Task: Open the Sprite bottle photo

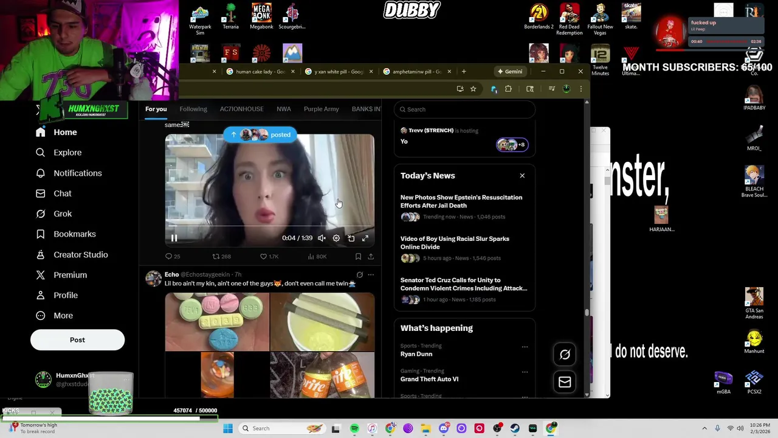Action: [322, 375]
